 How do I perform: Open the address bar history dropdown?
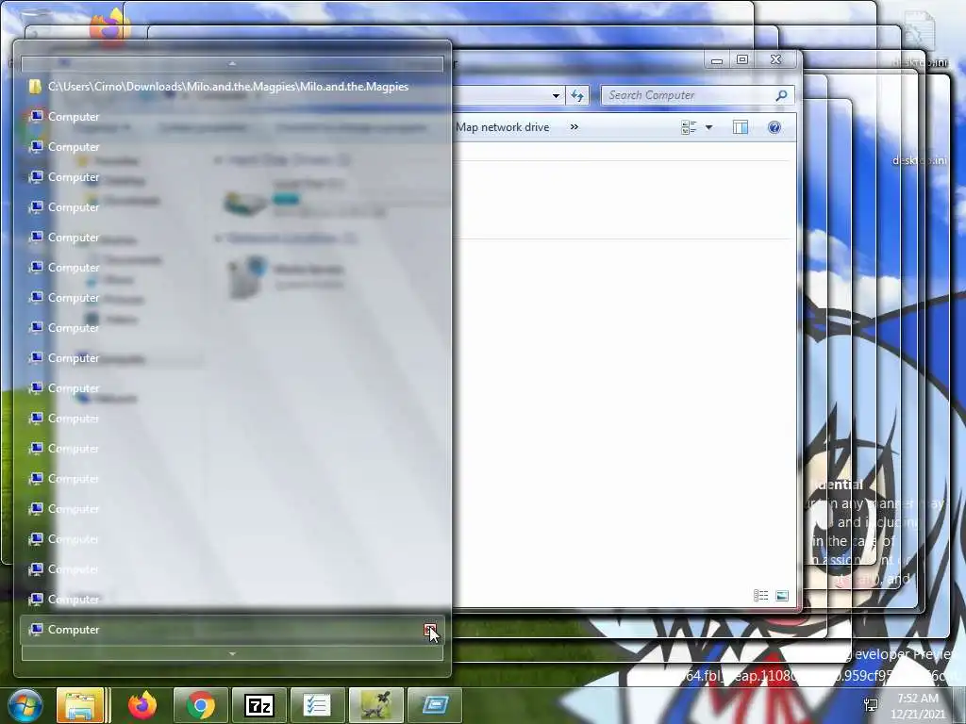click(556, 95)
